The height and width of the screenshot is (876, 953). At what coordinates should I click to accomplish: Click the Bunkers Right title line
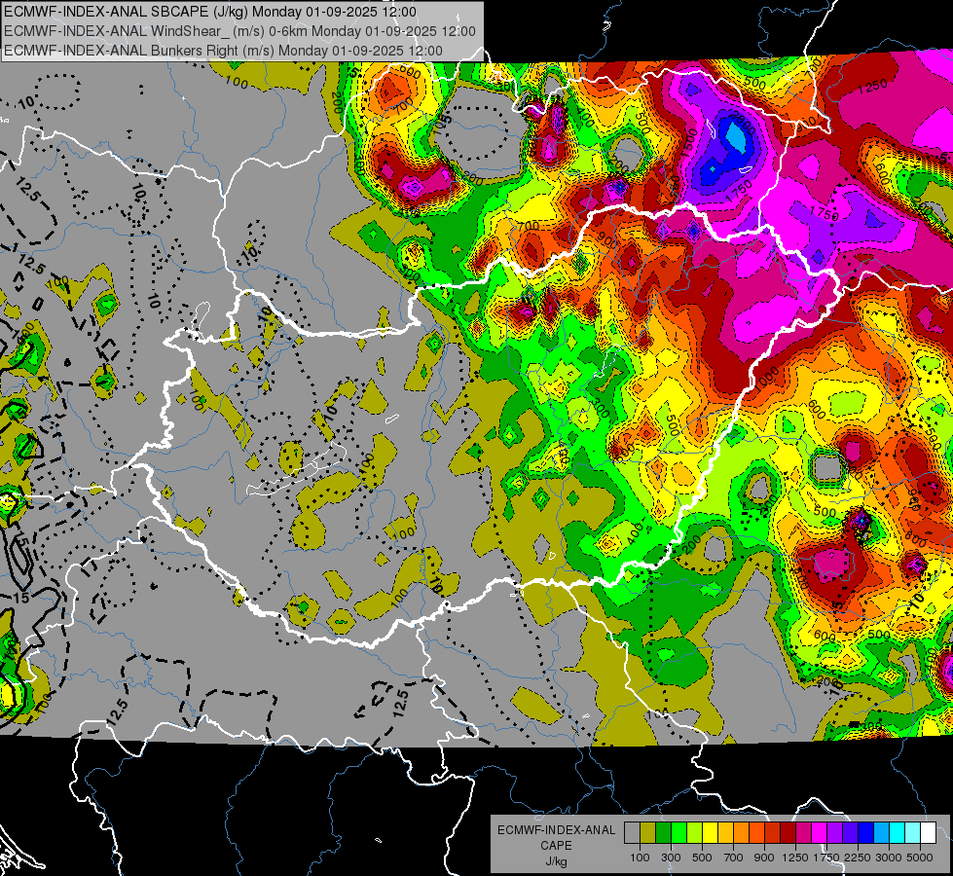click(x=223, y=51)
